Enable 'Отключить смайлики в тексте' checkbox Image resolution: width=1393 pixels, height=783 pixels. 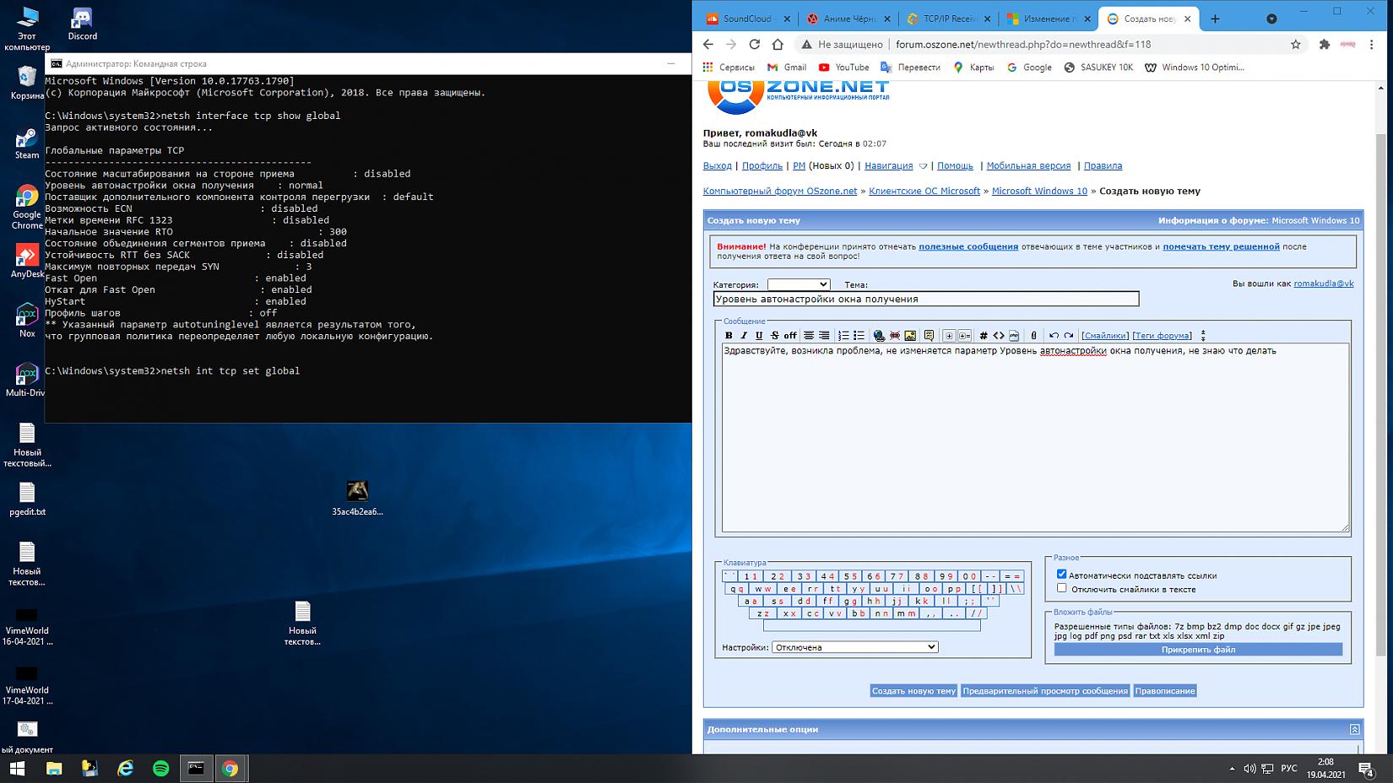tap(1061, 588)
